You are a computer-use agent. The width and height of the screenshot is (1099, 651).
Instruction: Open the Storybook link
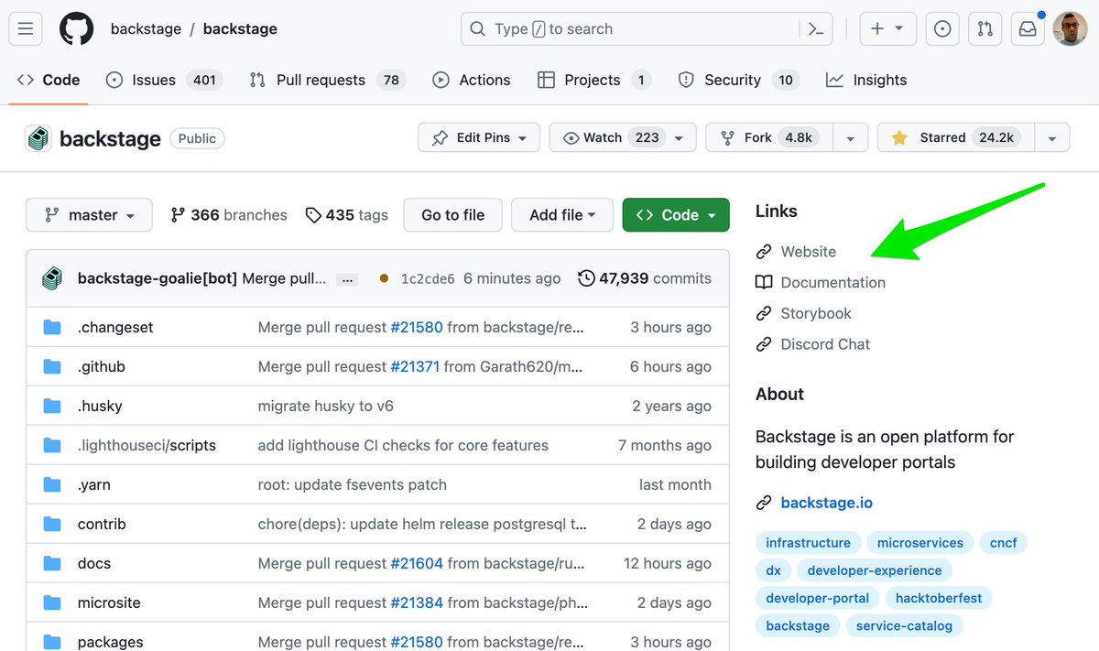point(803,313)
